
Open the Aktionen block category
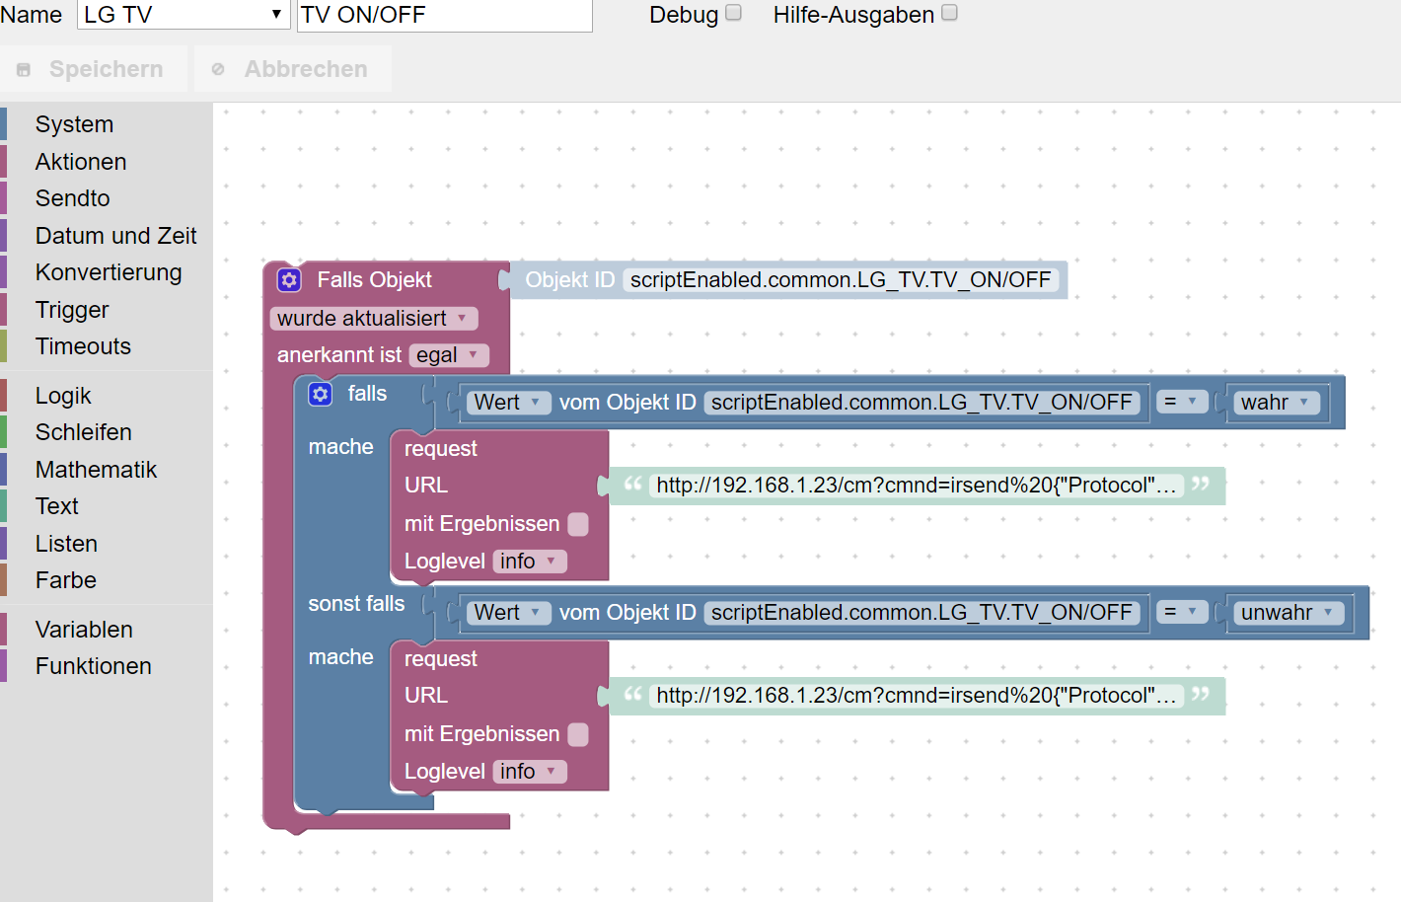click(x=107, y=162)
